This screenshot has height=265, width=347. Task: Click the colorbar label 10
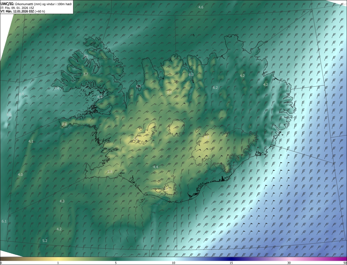(x=173, y=263)
